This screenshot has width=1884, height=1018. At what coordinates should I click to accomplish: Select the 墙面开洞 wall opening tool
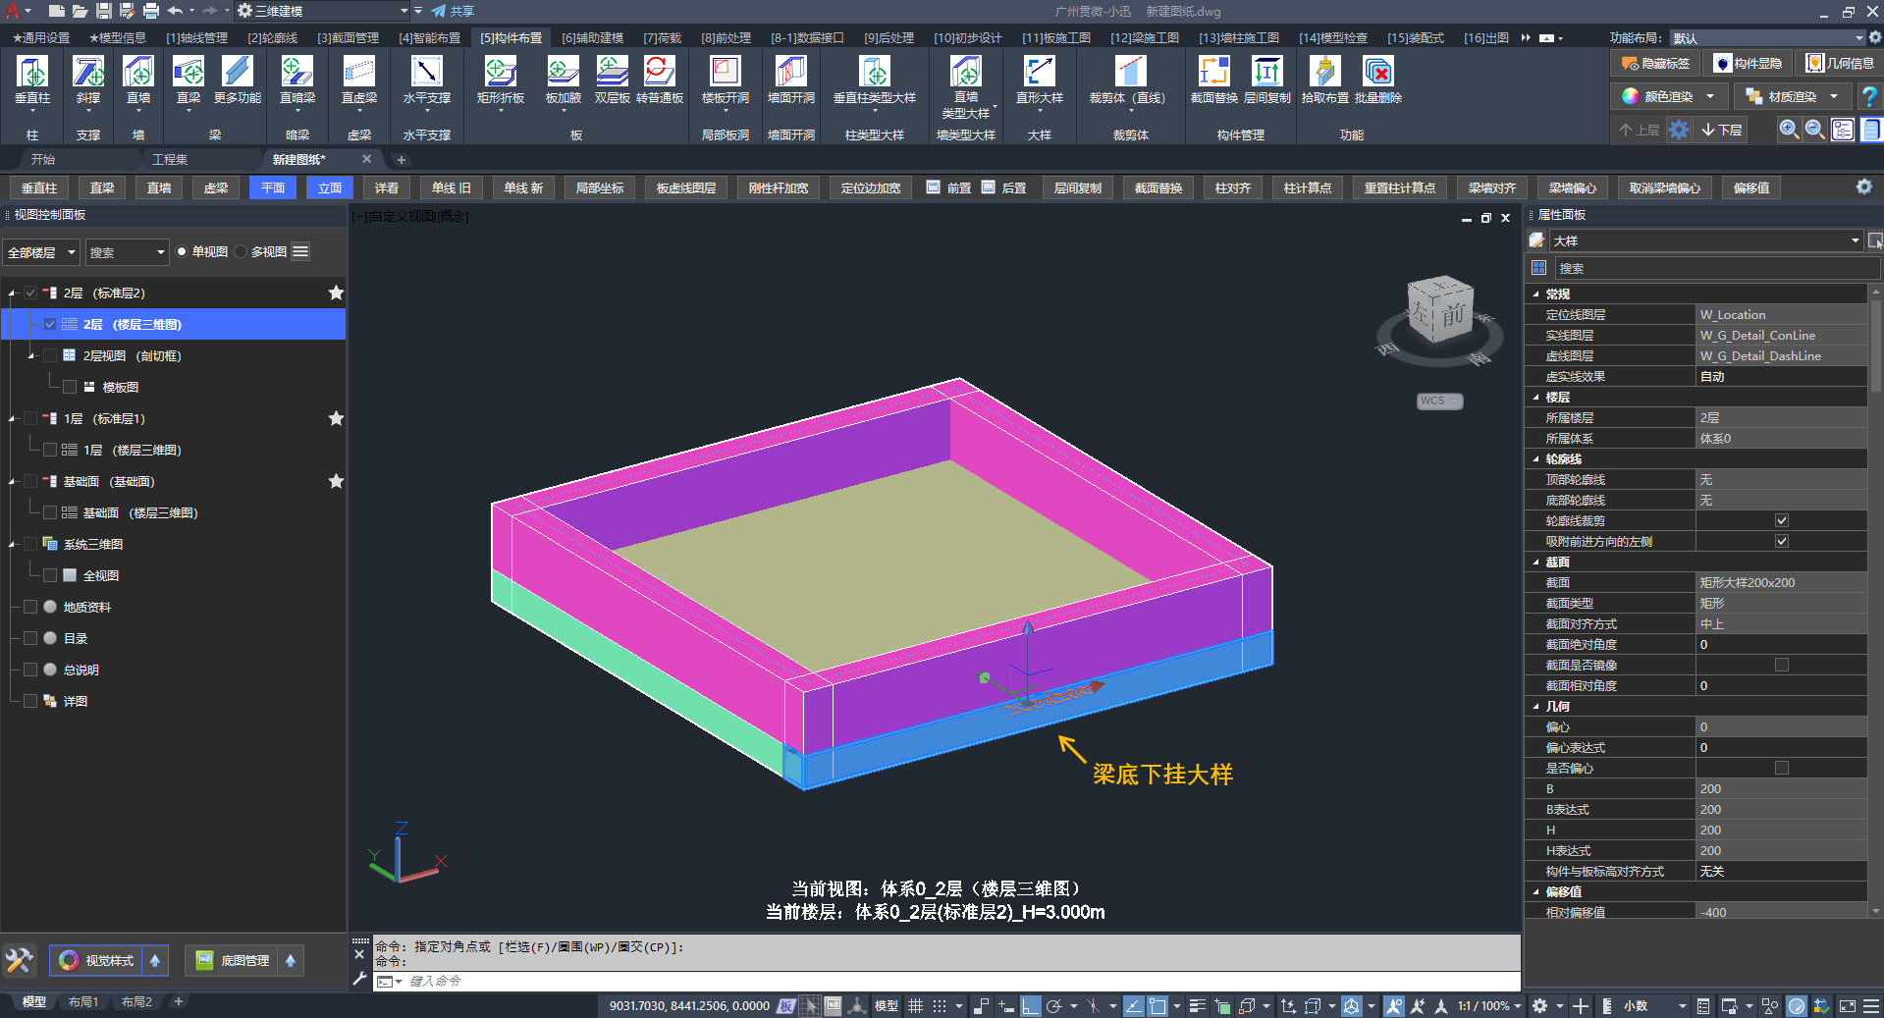791,80
